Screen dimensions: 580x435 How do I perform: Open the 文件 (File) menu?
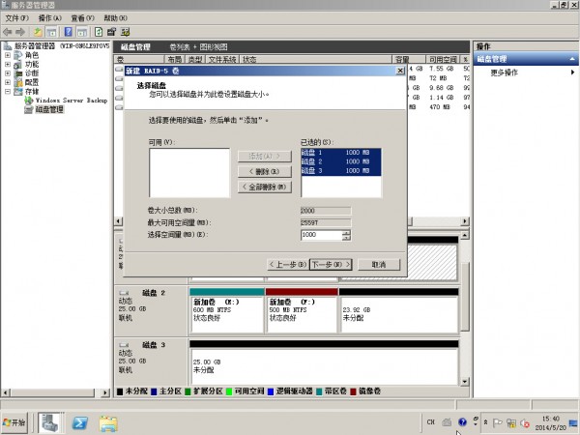pos(17,17)
